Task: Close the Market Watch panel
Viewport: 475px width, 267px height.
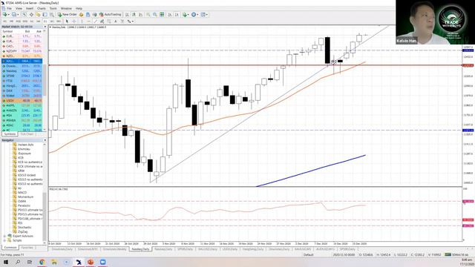Action: [x=45, y=27]
